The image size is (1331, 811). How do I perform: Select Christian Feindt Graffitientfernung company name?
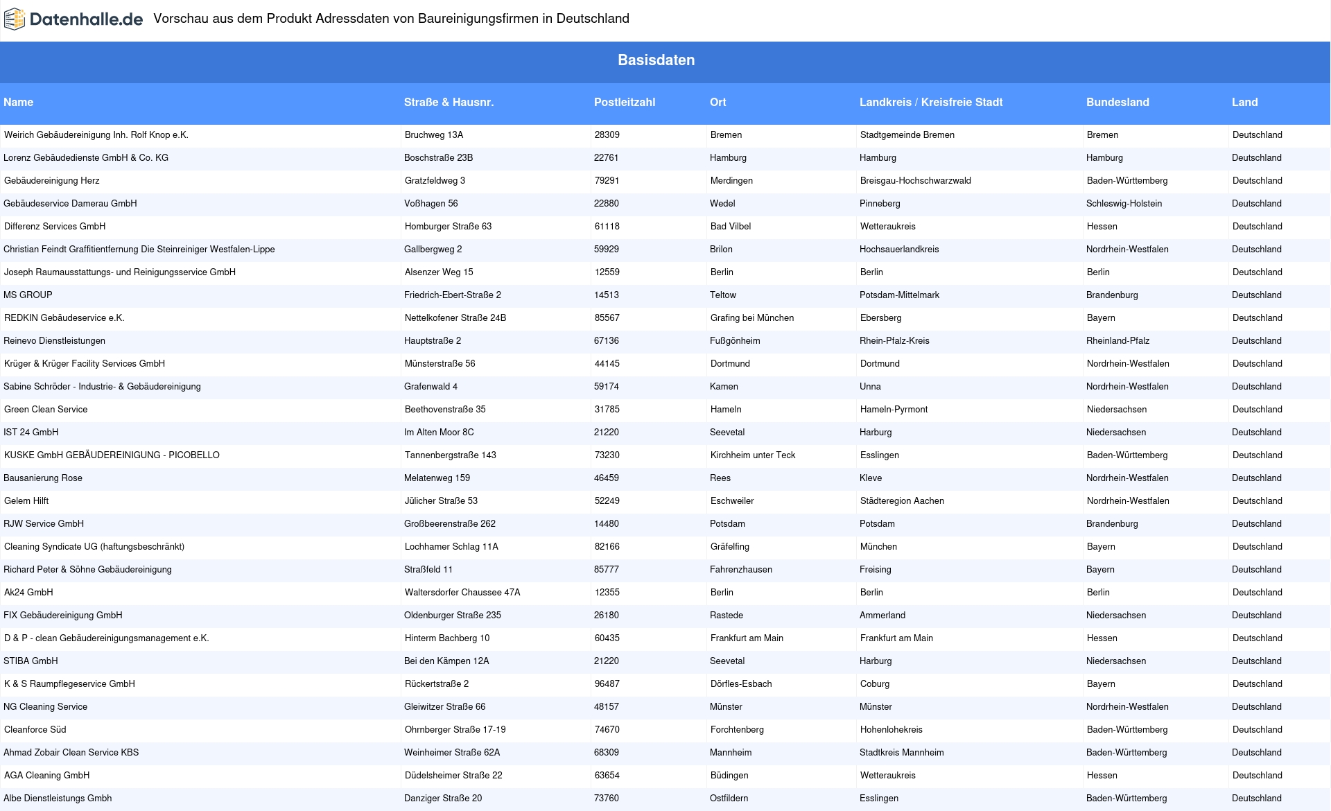click(139, 250)
